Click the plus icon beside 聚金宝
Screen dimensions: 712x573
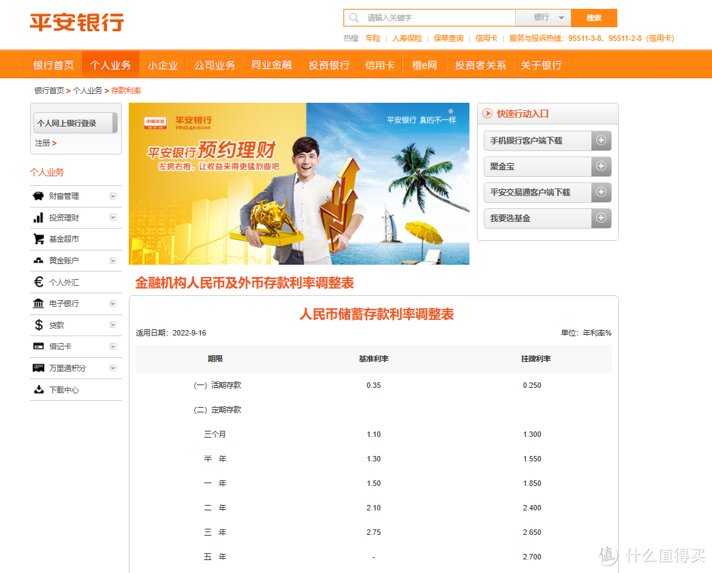[601, 167]
